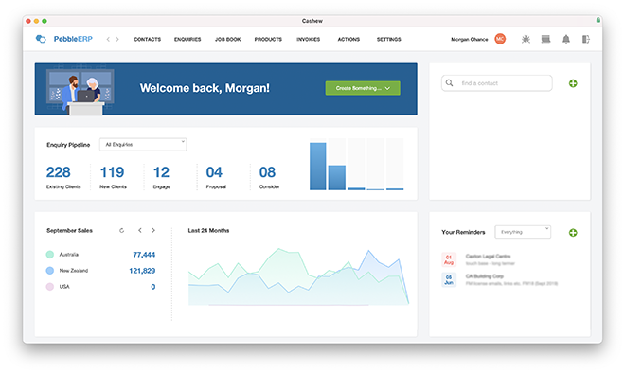
Task: Click the New Zealand sales value 121,829
Action: pos(142,271)
